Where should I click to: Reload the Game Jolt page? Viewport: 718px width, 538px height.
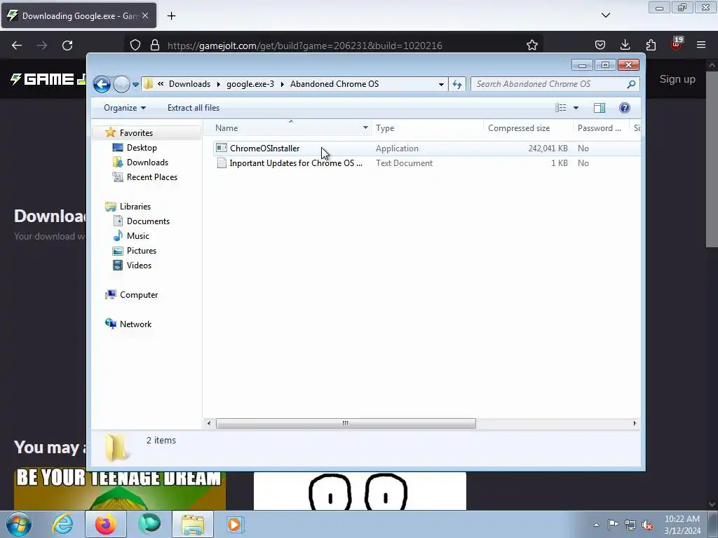tap(67, 46)
